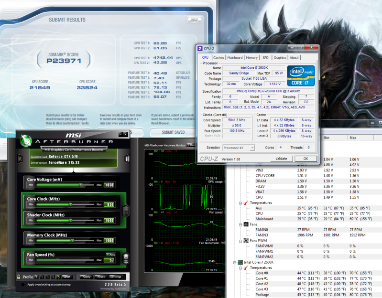This screenshot has height=298, width=382.
Task: Click Reset in MSI Afterburner
Action: 101,277
